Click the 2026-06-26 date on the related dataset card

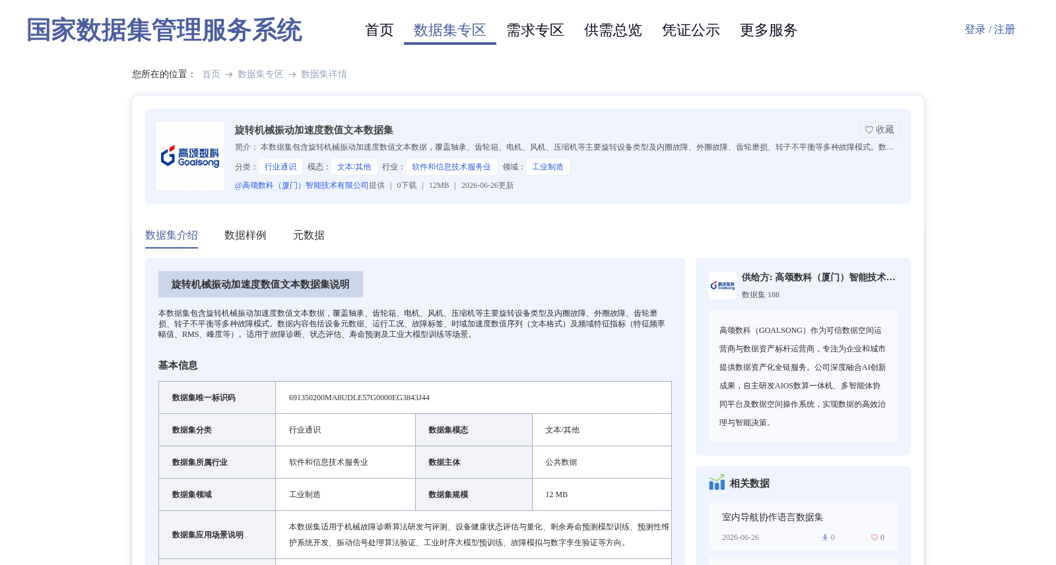tap(741, 537)
